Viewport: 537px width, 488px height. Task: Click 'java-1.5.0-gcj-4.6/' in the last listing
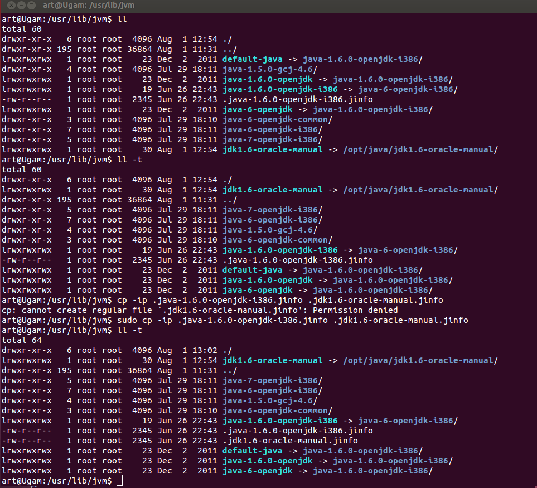coord(270,400)
